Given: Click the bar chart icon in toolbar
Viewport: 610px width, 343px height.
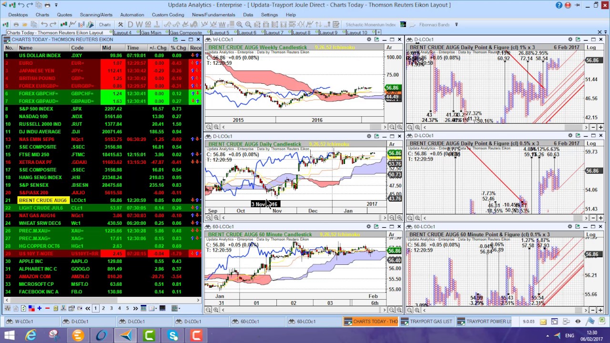Looking at the screenshot, I should tap(63, 24).
